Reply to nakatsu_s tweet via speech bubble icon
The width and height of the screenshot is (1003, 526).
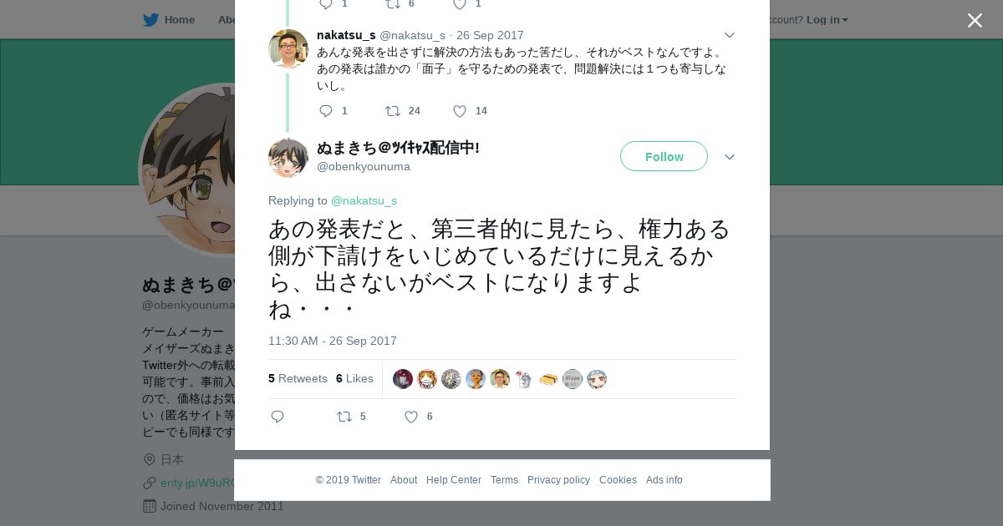(326, 111)
